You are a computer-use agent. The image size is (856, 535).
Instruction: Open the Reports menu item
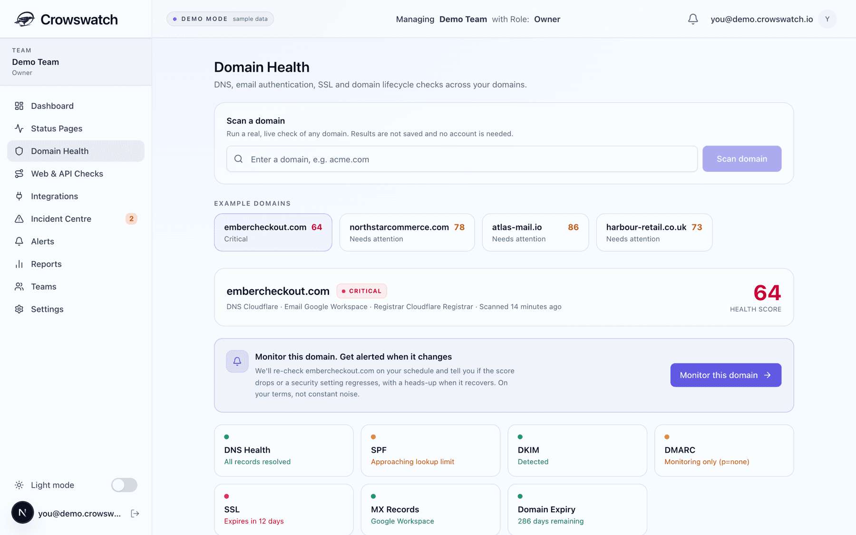point(76,264)
